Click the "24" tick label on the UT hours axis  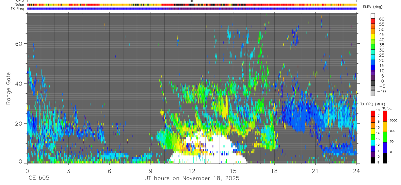click(x=357, y=171)
